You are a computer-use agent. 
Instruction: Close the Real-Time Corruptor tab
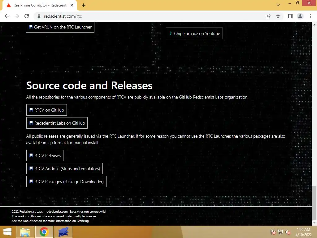[x=72, y=6]
